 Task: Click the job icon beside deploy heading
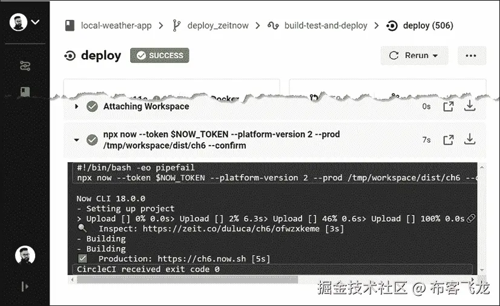coord(70,56)
